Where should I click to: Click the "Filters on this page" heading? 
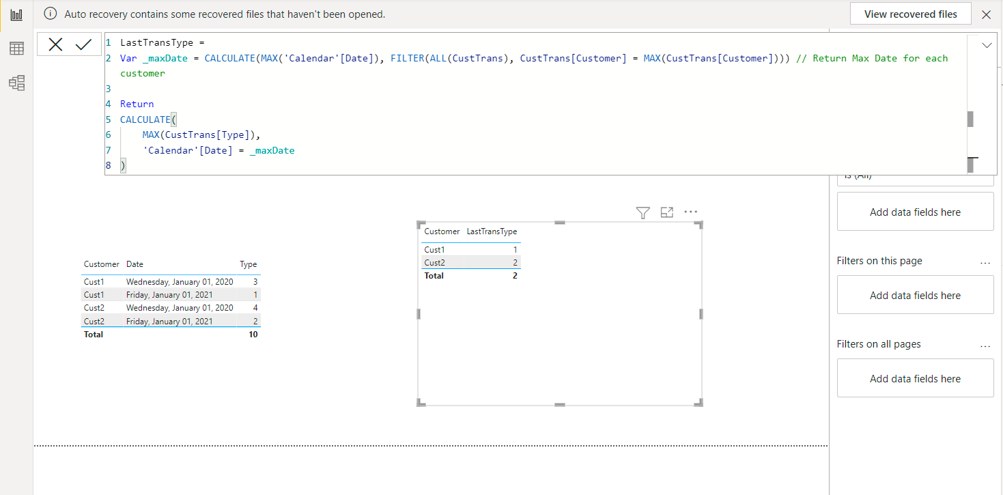879,261
